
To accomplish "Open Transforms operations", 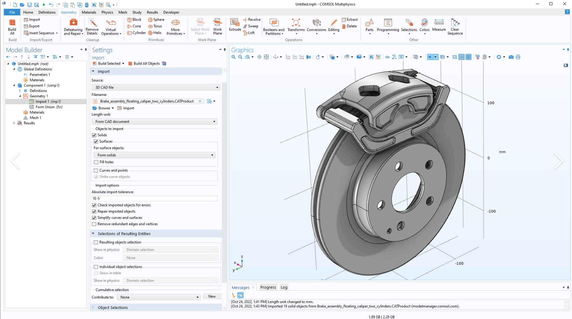I will click(296, 27).
